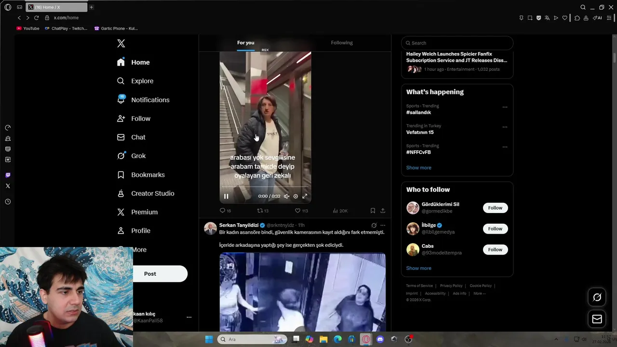The width and height of the screenshot is (617, 347).
Task: Open the Gartic Phone bookmark
Action: 116,28
